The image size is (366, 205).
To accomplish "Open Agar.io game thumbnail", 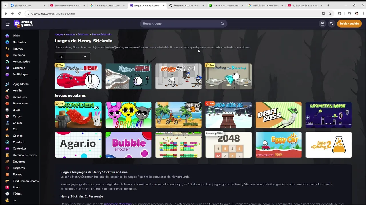I will pos(78,145).
